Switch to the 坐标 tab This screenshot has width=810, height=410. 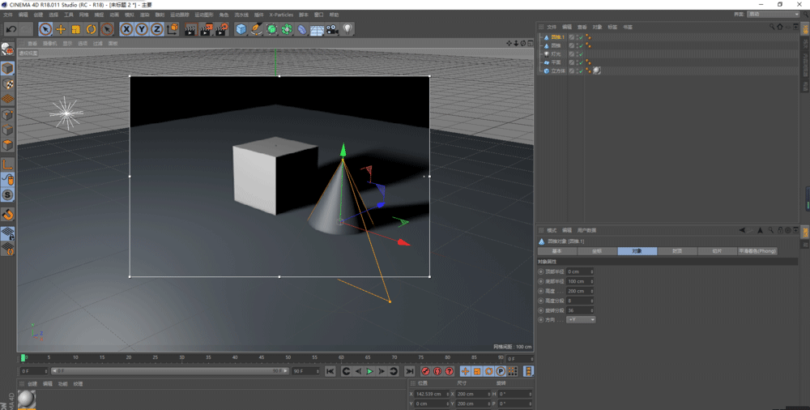tap(597, 251)
